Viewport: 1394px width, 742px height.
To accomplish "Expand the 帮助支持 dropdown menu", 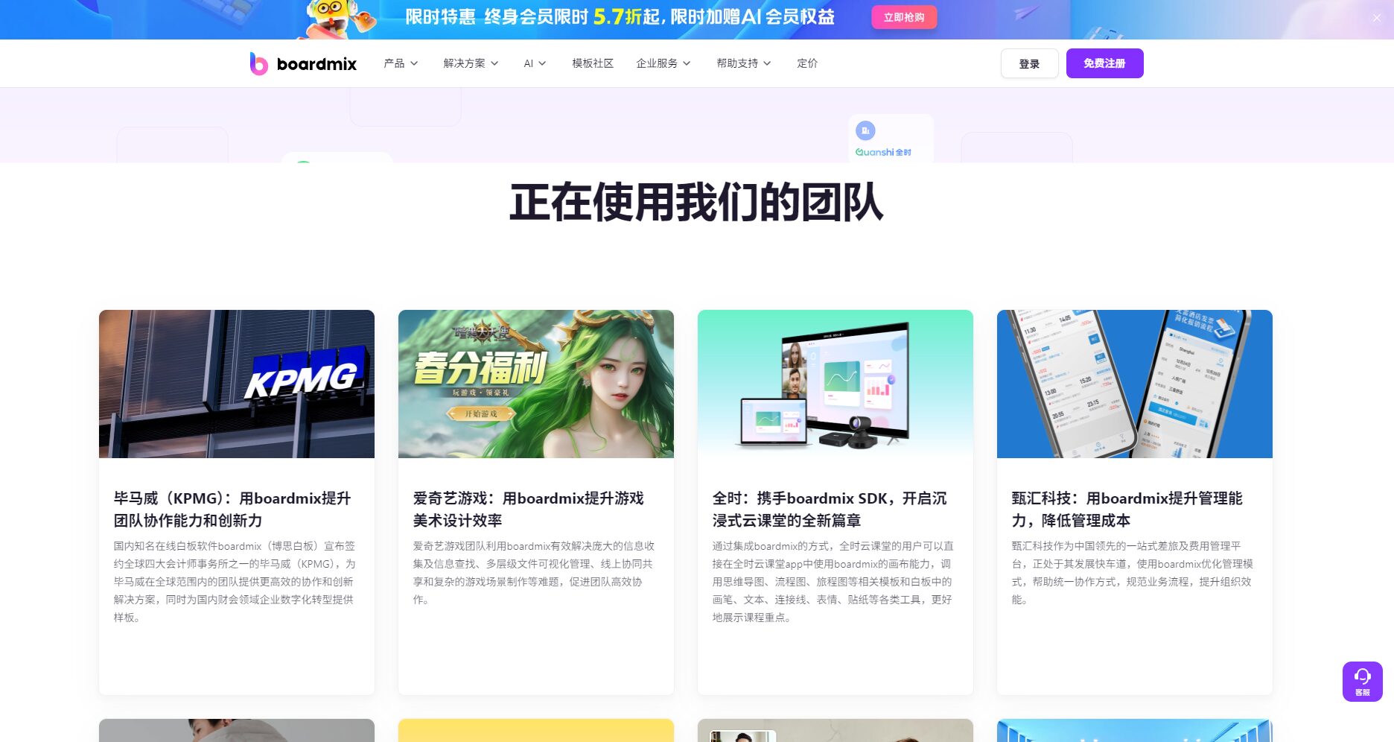I will click(x=743, y=63).
